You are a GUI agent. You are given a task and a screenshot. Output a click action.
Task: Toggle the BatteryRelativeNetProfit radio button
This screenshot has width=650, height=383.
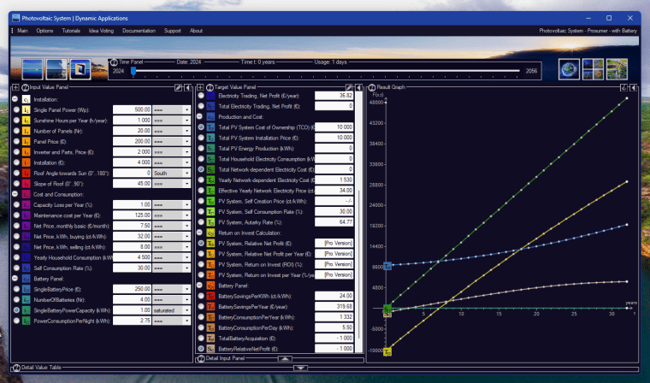(201, 349)
